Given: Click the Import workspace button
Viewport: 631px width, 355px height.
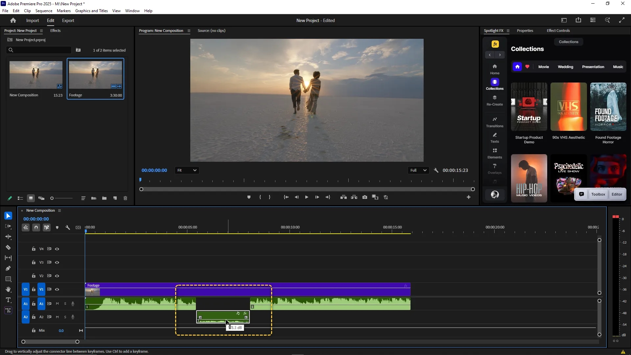Looking at the screenshot, I should 33,20.
